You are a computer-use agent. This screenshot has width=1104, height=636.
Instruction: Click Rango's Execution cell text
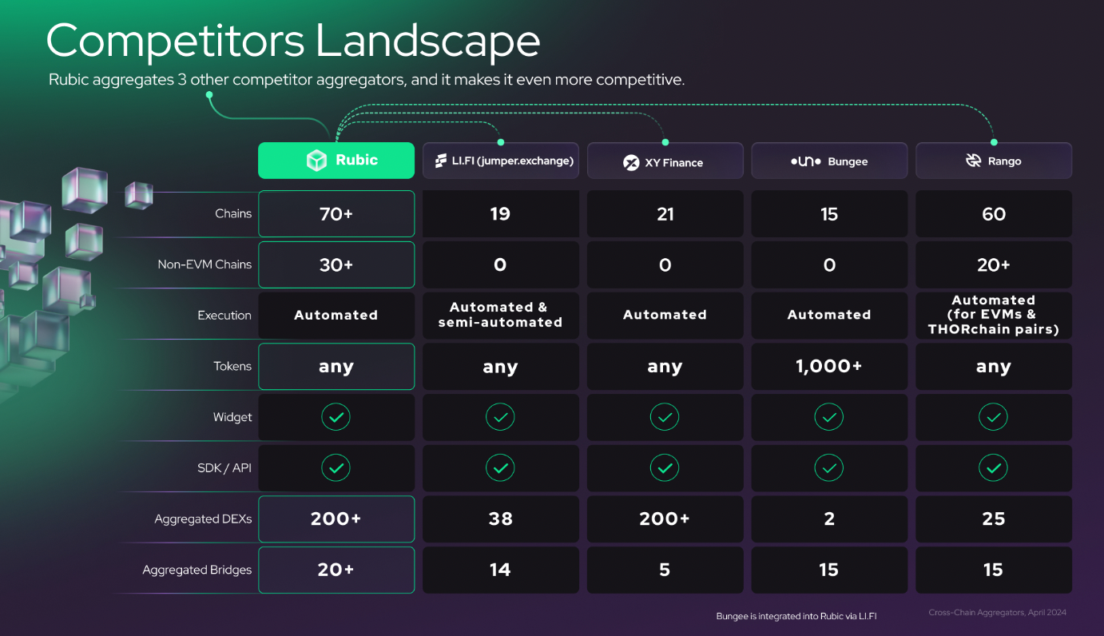(994, 315)
